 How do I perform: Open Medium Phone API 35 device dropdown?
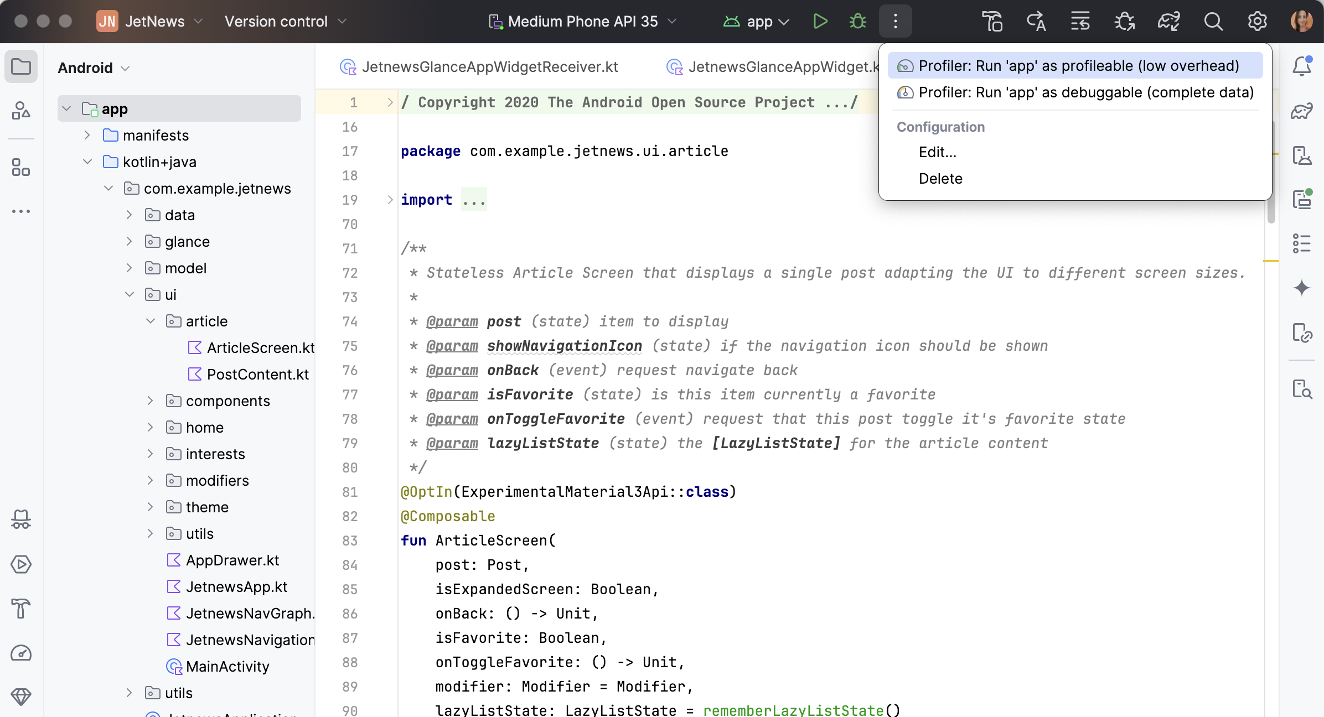(582, 22)
